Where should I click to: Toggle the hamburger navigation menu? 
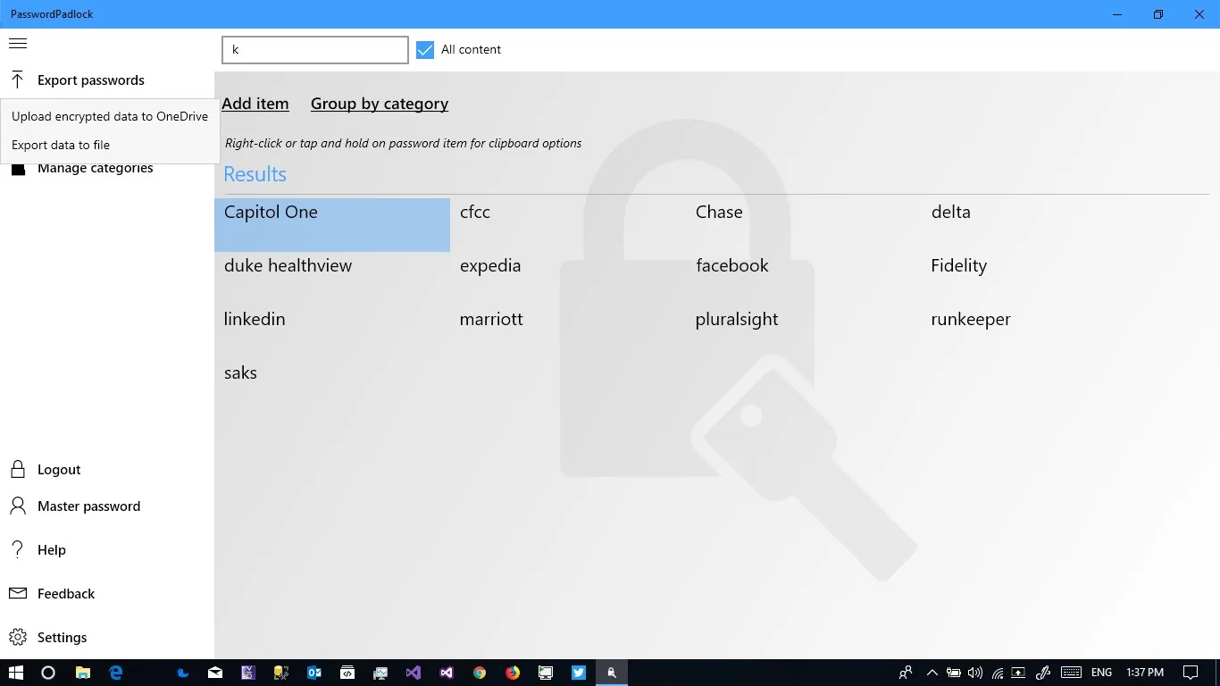[x=18, y=44]
